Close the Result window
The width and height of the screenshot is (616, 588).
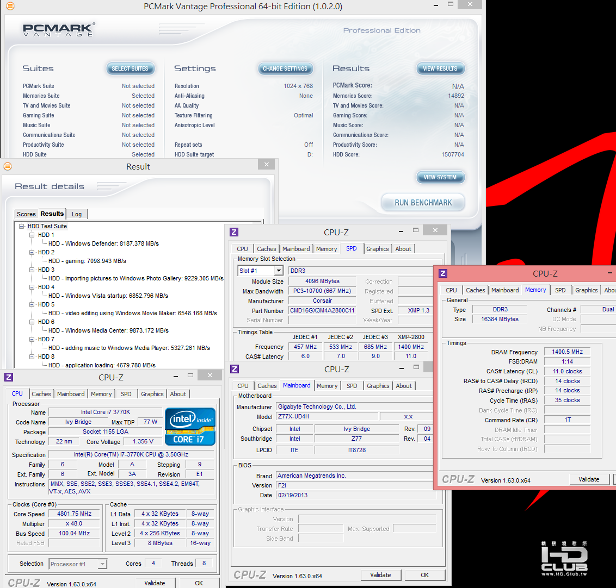click(266, 164)
